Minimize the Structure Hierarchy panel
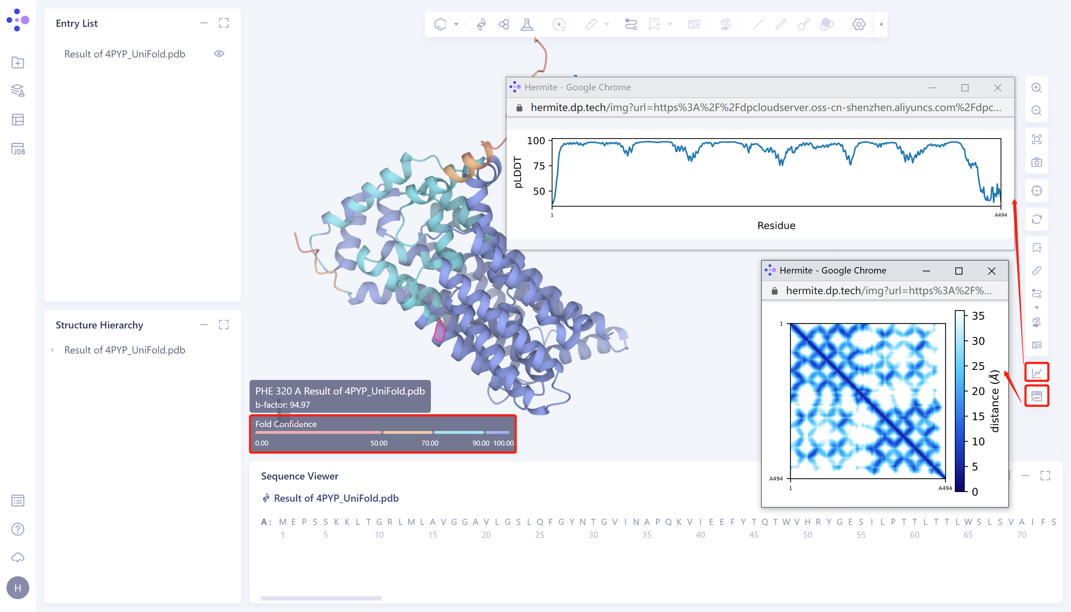1071x612 pixels. click(204, 325)
